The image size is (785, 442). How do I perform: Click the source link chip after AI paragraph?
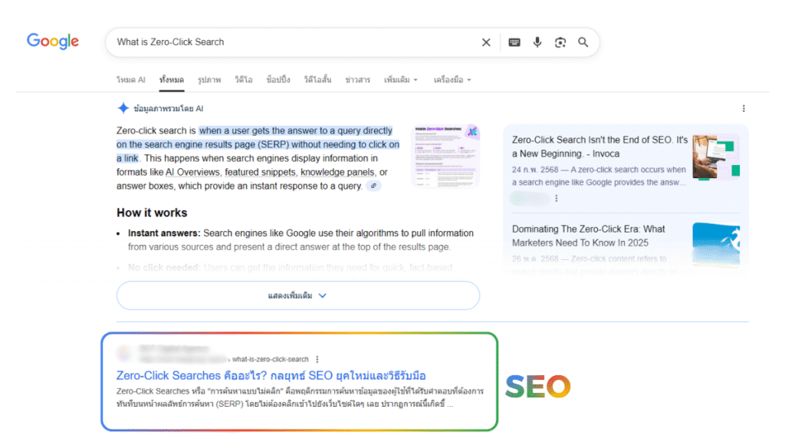click(x=373, y=186)
